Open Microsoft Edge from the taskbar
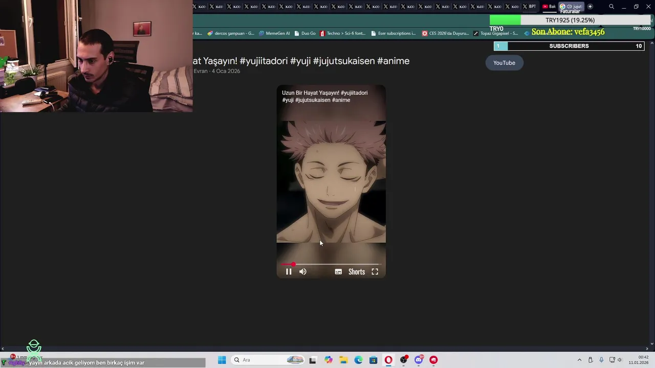Image resolution: width=655 pixels, height=368 pixels. [x=358, y=360]
